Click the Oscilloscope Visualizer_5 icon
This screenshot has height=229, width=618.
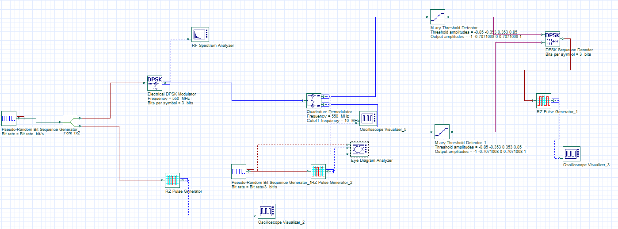click(368, 118)
